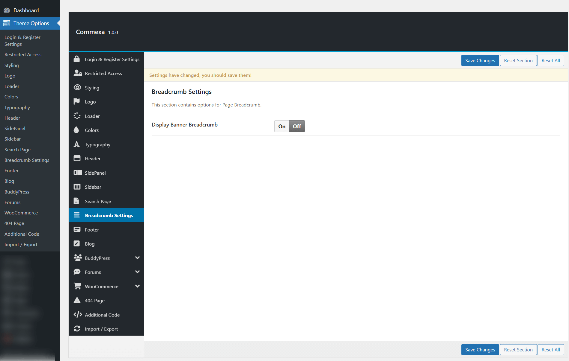
Task: Click the top Reset Section button
Action: tap(518, 60)
